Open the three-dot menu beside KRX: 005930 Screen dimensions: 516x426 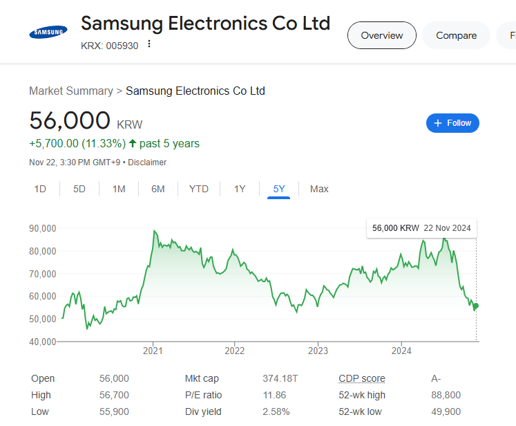pos(149,44)
